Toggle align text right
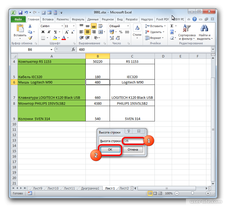This screenshot has height=207, width=226. [x=94, y=32]
